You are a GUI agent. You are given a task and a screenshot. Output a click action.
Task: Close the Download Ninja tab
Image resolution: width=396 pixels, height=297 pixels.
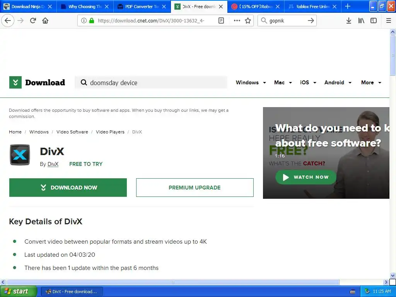[x=50, y=7]
